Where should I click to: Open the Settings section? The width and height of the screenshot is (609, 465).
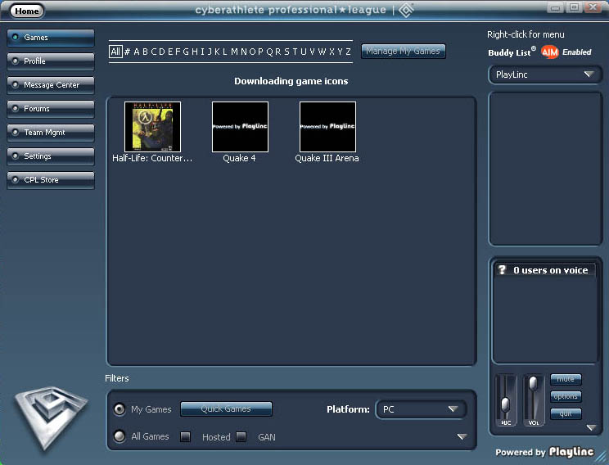click(x=51, y=156)
